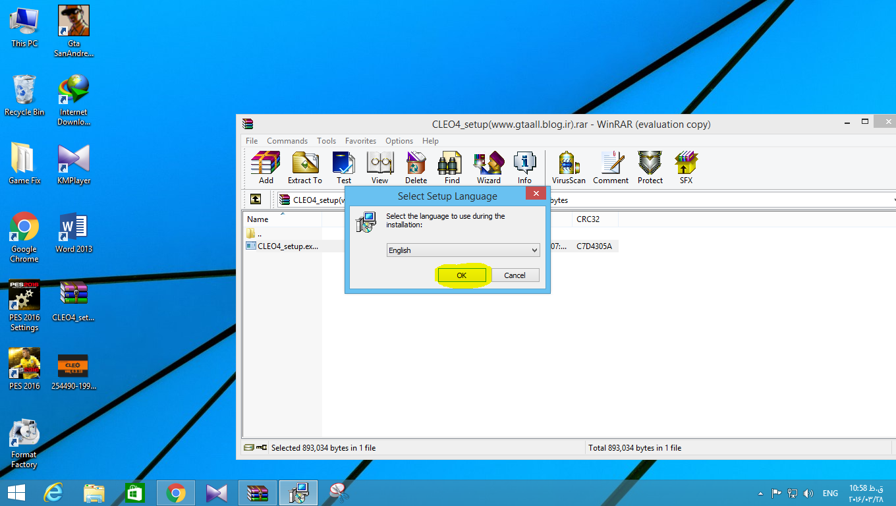Select PES 2016 Settings desktop shortcut
Image resolution: width=896 pixels, height=506 pixels.
tap(24, 306)
